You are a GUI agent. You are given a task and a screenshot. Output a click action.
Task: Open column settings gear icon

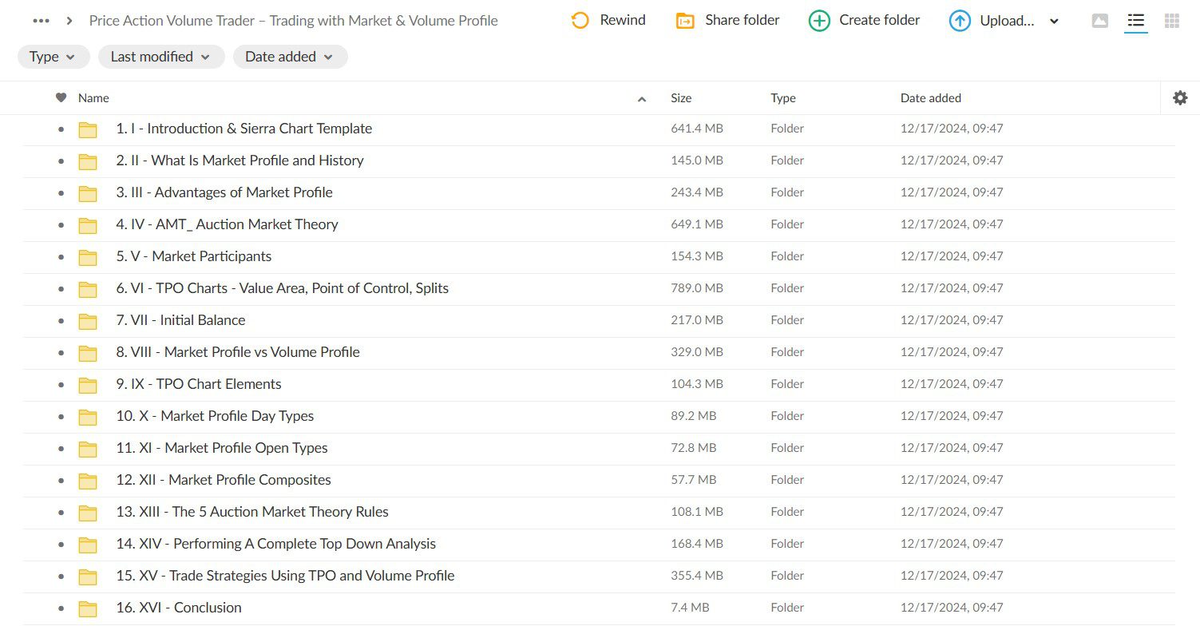click(x=1180, y=97)
